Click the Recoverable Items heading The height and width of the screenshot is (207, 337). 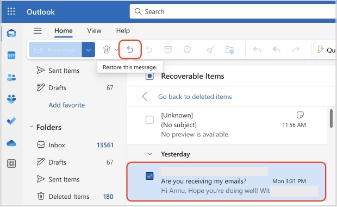192,76
